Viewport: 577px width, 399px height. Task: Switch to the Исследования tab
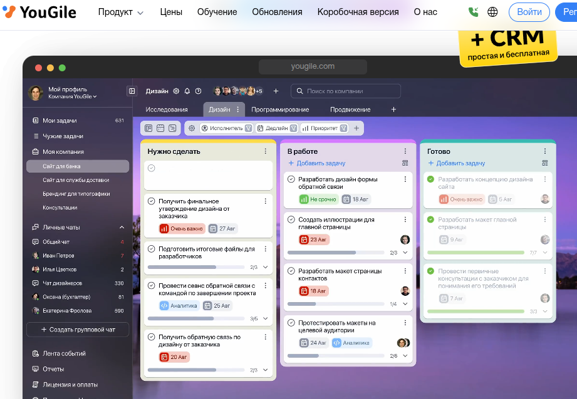167,109
